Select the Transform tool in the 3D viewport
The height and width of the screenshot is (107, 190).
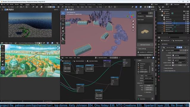pos(63,31)
